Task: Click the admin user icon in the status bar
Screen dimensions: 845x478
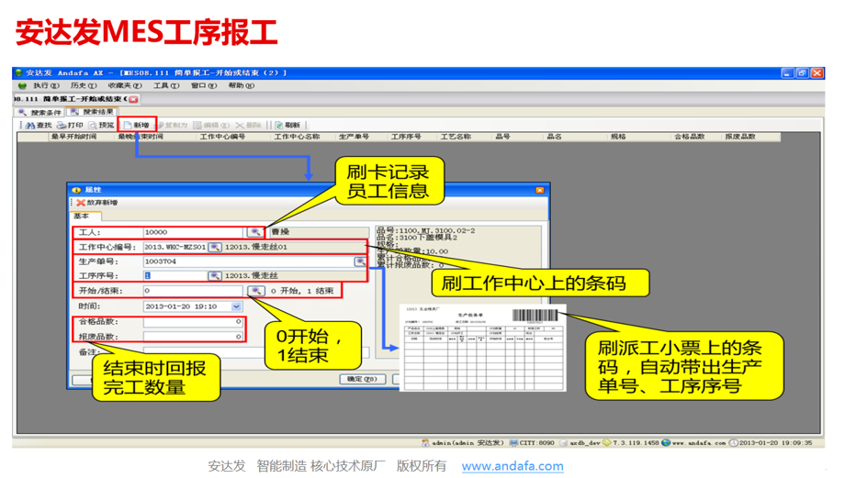Action: click(425, 442)
